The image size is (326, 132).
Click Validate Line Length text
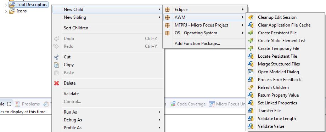277,119
